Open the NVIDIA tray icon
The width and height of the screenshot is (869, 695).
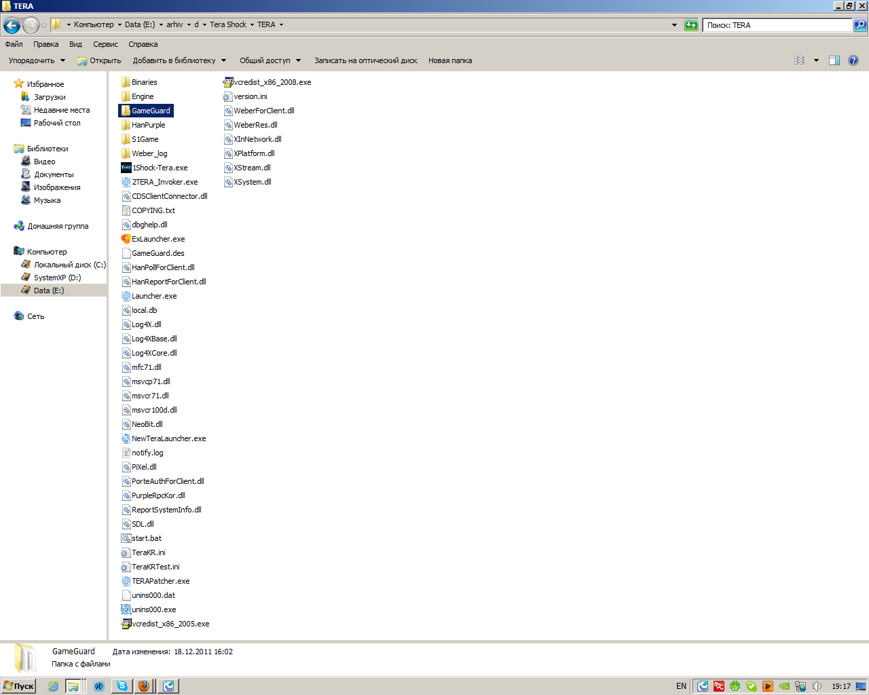coord(784,686)
